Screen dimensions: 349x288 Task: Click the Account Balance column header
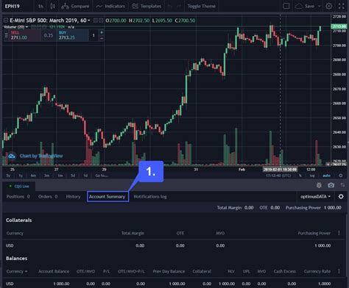[54, 271]
